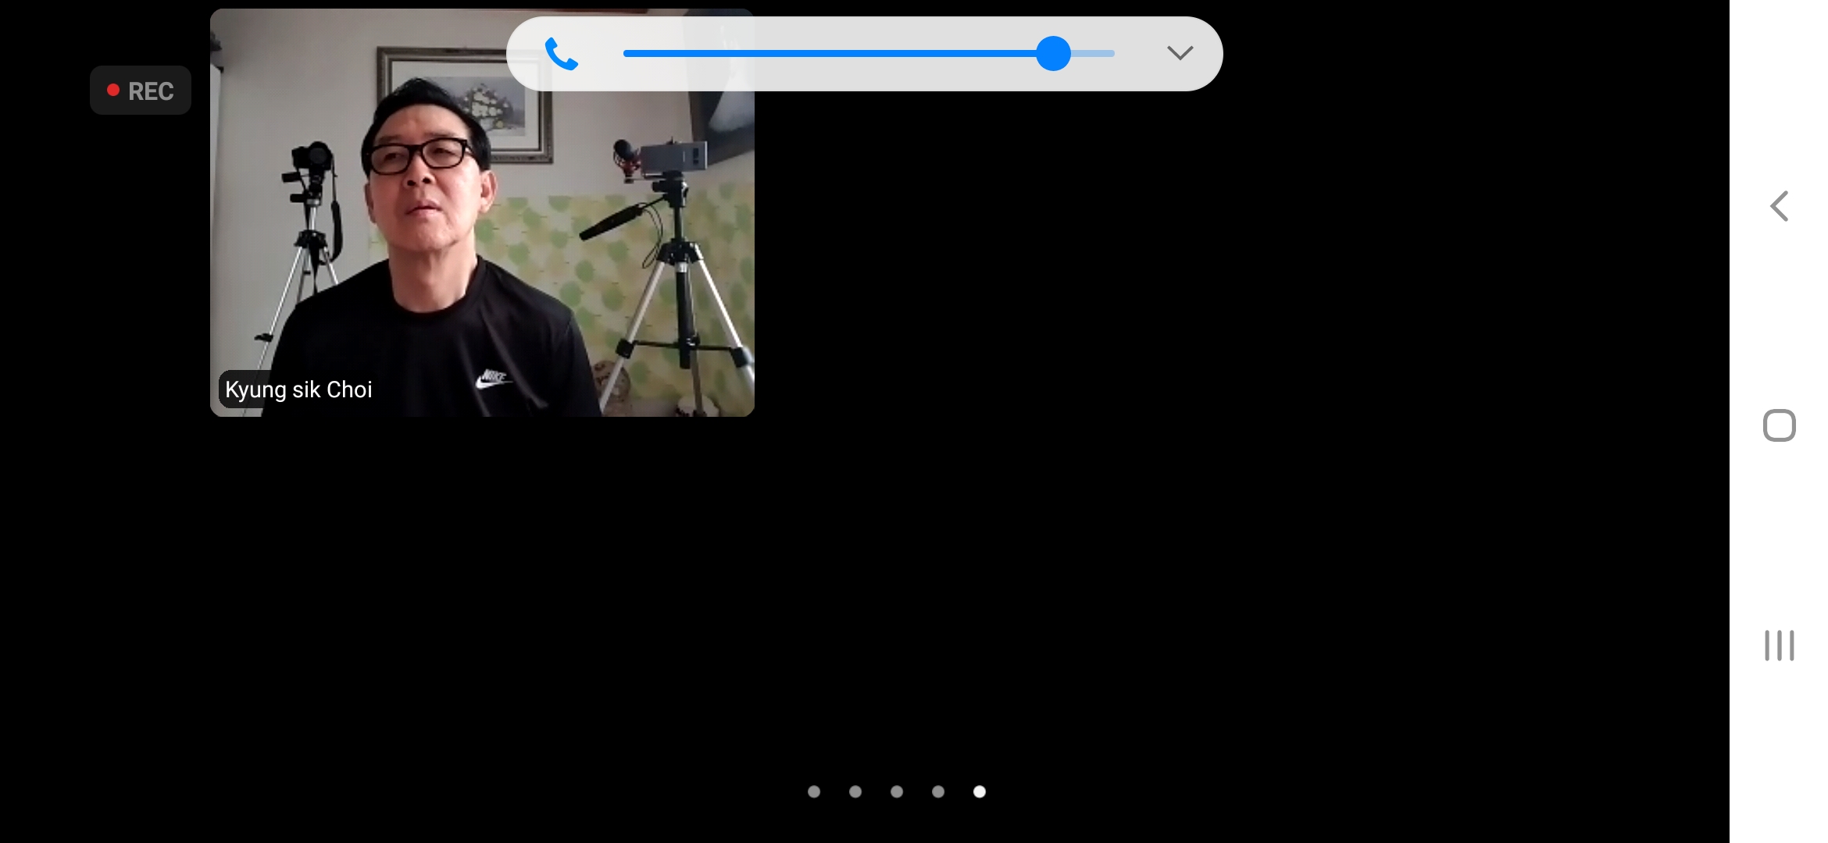
Task: Open Kyung sik Choi video tile
Action: click(482, 212)
